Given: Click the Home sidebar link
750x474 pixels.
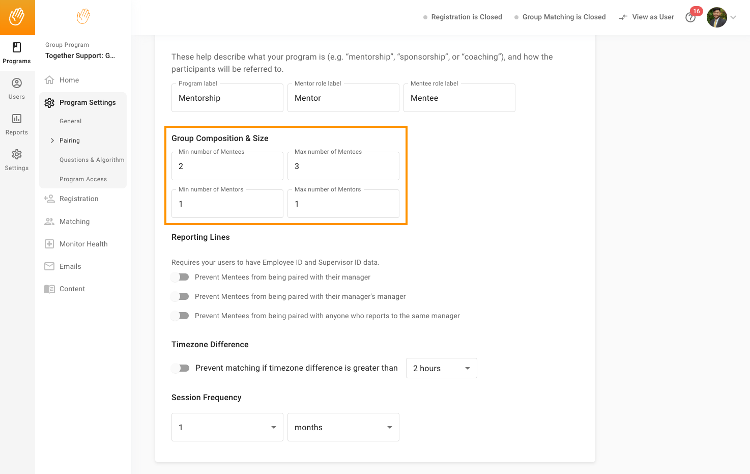Looking at the screenshot, I should tap(69, 80).
